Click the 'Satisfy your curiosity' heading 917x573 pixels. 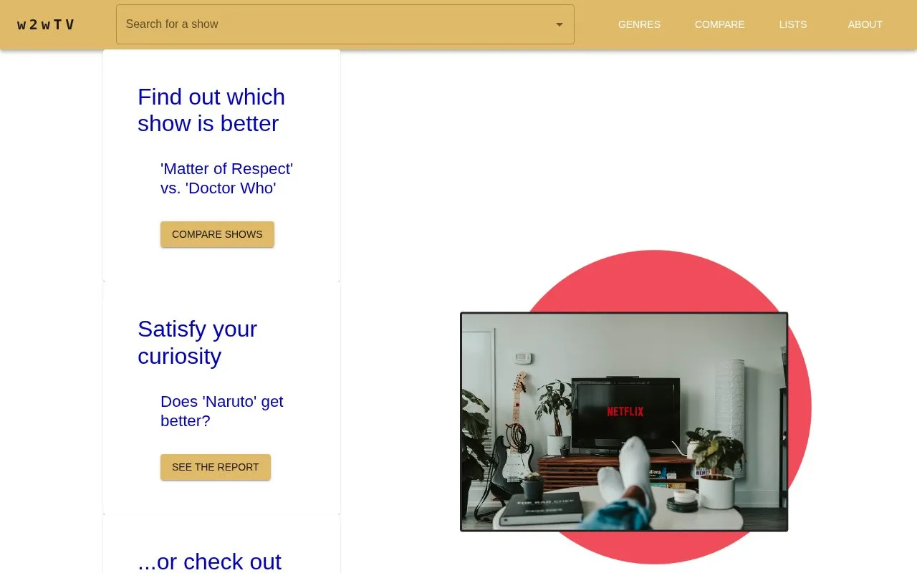197,342
